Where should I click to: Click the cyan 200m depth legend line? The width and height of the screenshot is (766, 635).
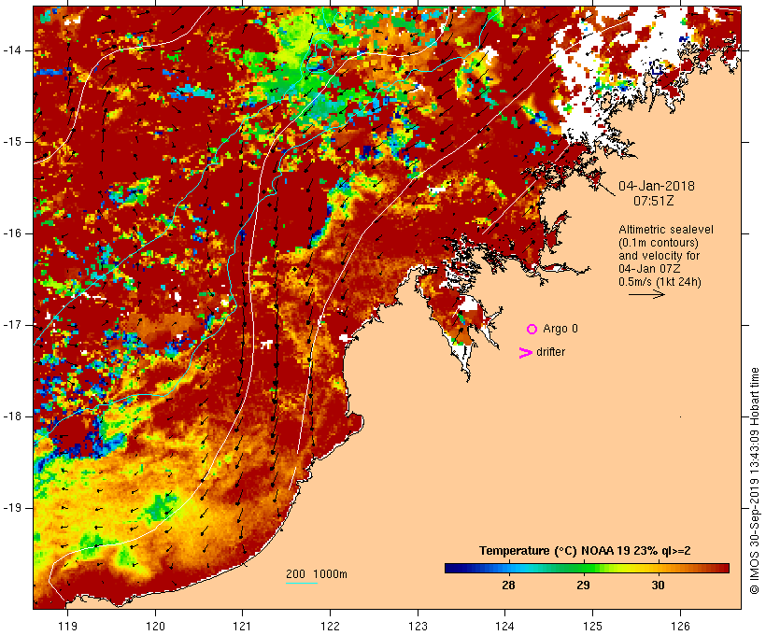pos(302,583)
